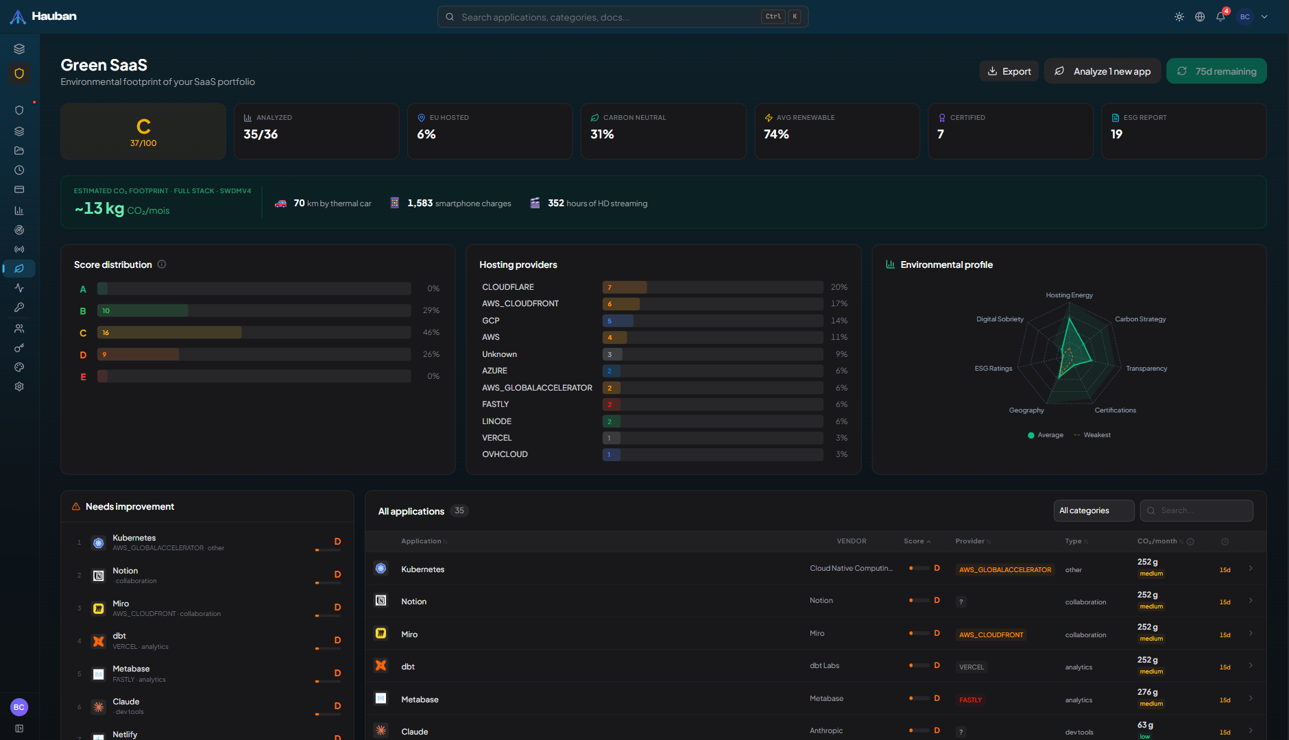Screen dimensions: 1289x740
Task: Open the grey shield item beside red dot
Action: (x=19, y=110)
